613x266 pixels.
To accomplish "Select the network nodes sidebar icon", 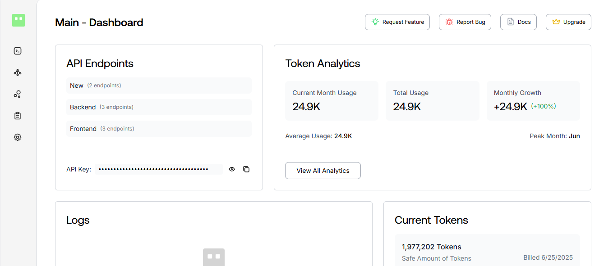I will pyautogui.click(x=18, y=72).
